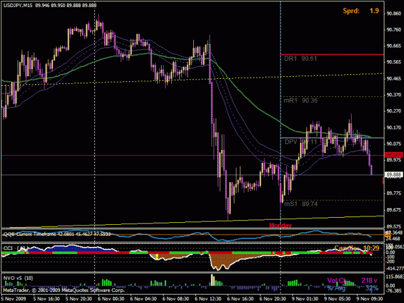Click the Candle: 10:29 countdown text
This screenshot has width=404, height=303.
357,248
